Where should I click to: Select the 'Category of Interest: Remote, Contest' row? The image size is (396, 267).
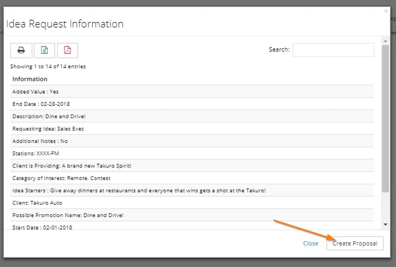pyautogui.click(x=192, y=178)
